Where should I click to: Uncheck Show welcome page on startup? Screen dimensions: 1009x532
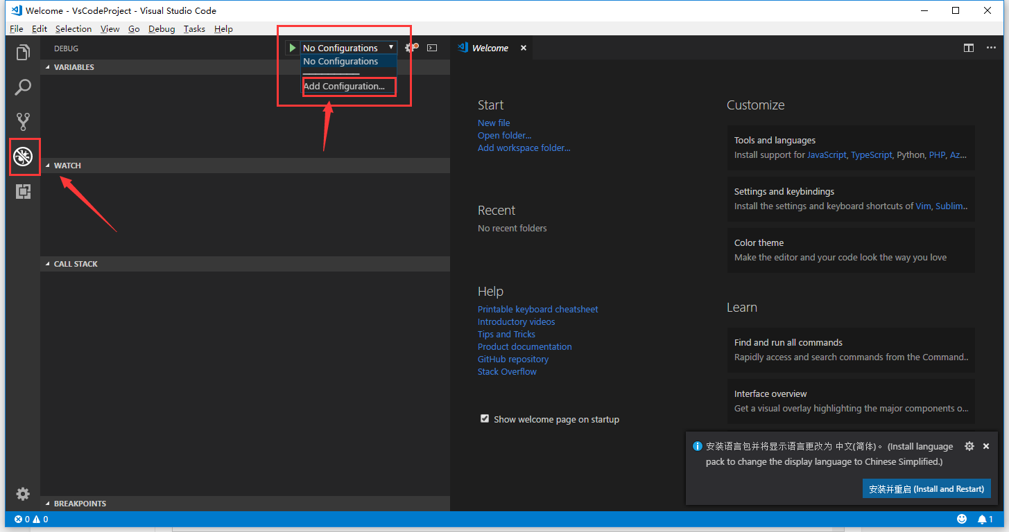click(x=485, y=419)
